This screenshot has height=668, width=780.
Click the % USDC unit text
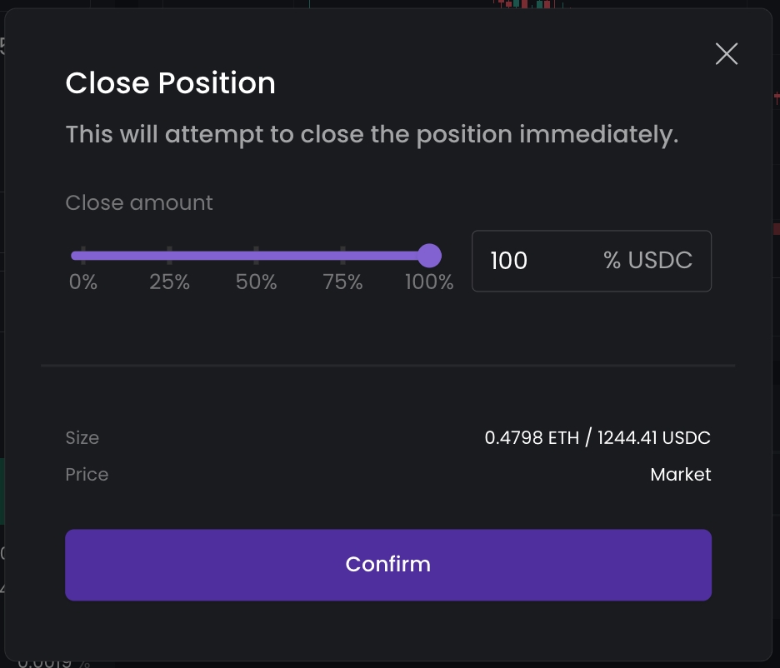[647, 261]
